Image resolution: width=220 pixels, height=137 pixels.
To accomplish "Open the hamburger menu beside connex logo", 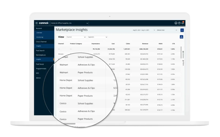I will click(x=37, y=23).
